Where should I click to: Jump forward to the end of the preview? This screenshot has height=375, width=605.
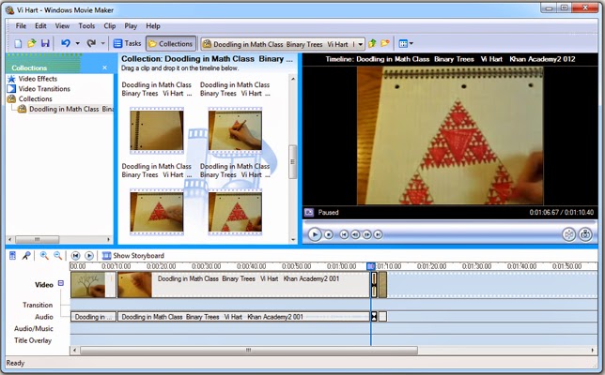click(x=378, y=234)
